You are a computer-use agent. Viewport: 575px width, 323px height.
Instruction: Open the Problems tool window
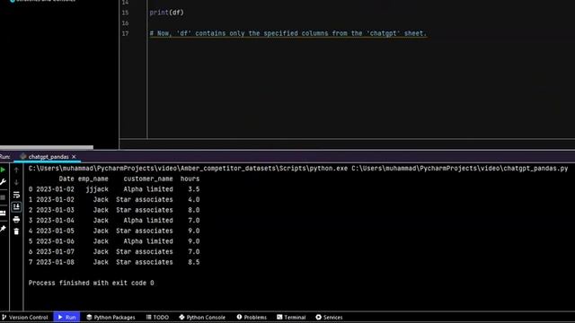point(252,317)
